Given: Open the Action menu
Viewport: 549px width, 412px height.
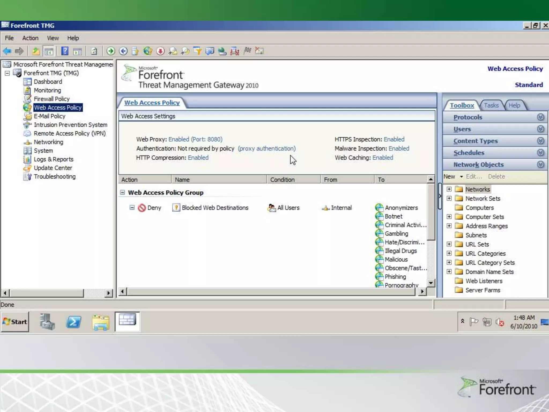Looking at the screenshot, I should tap(30, 38).
